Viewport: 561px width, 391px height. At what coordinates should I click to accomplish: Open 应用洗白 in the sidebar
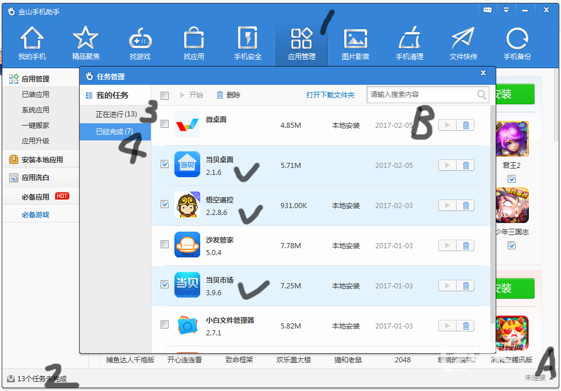[x=41, y=177]
